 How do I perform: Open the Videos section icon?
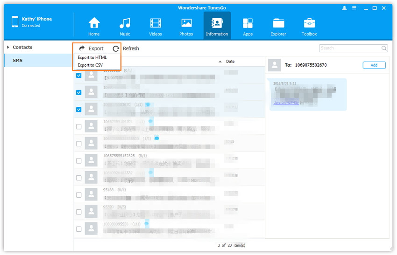click(156, 24)
